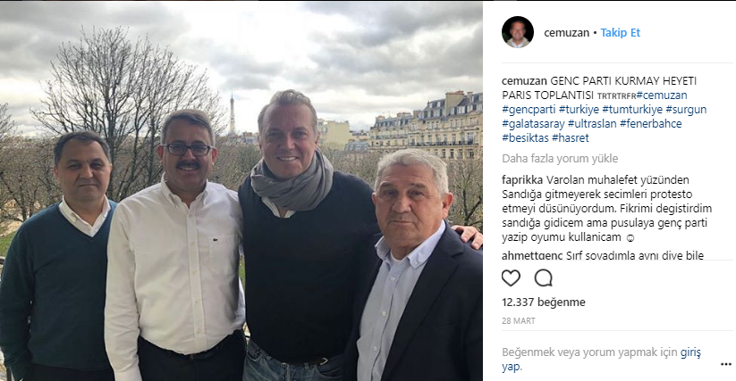The image size is (736, 381).
Task: Open the #turkiye hashtag
Action: pyautogui.click(x=579, y=110)
